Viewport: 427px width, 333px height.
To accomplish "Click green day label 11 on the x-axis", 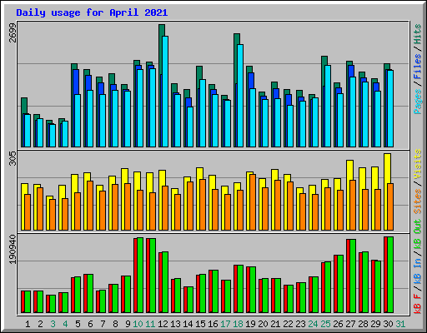I will point(150,324).
